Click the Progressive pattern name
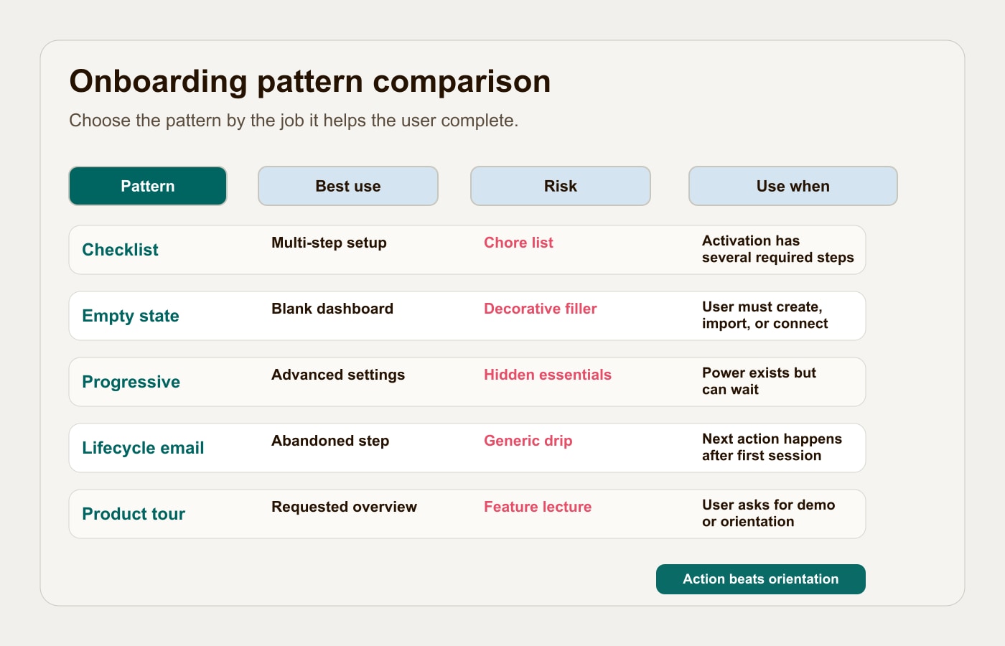Image resolution: width=1005 pixels, height=646 pixels. click(x=131, y=382)
